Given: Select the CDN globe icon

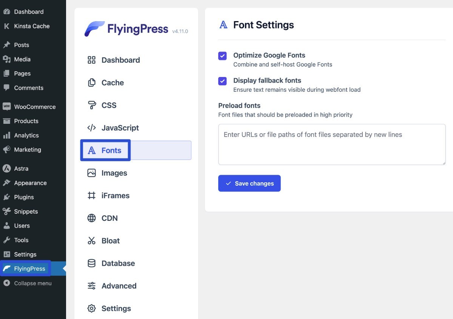Looking at the screenshot, I should (91, 218).
